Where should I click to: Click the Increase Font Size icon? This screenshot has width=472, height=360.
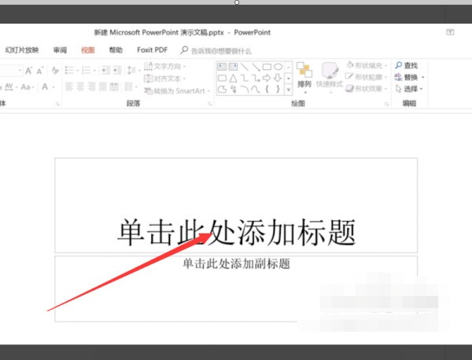pos(29,70)
